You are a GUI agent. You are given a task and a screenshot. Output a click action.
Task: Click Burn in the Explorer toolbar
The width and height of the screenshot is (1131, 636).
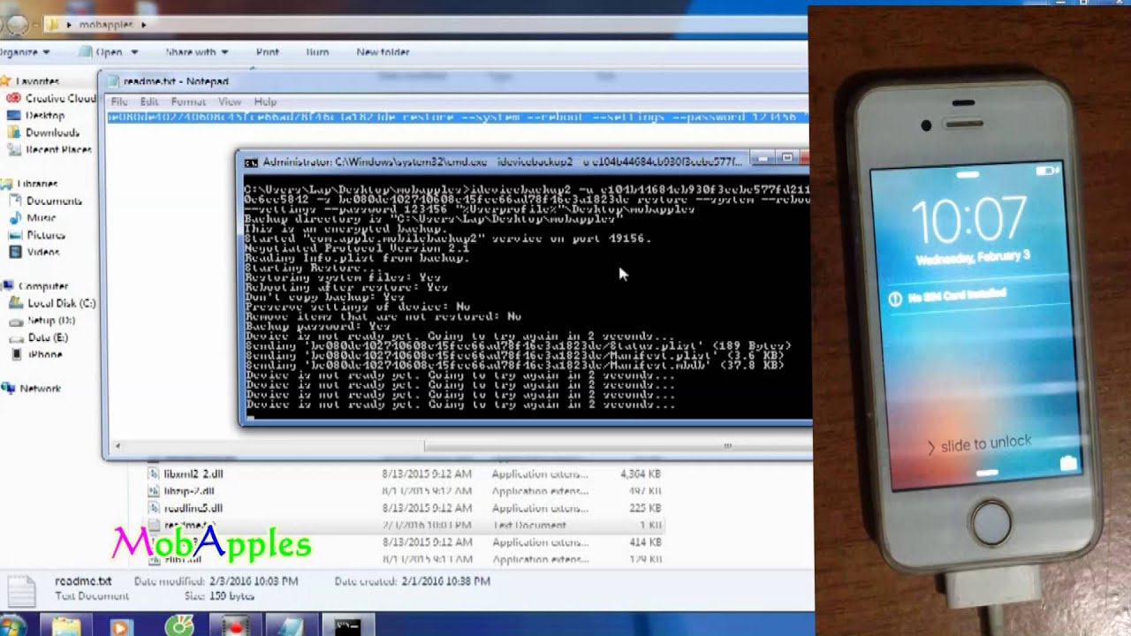pos(317,52)
